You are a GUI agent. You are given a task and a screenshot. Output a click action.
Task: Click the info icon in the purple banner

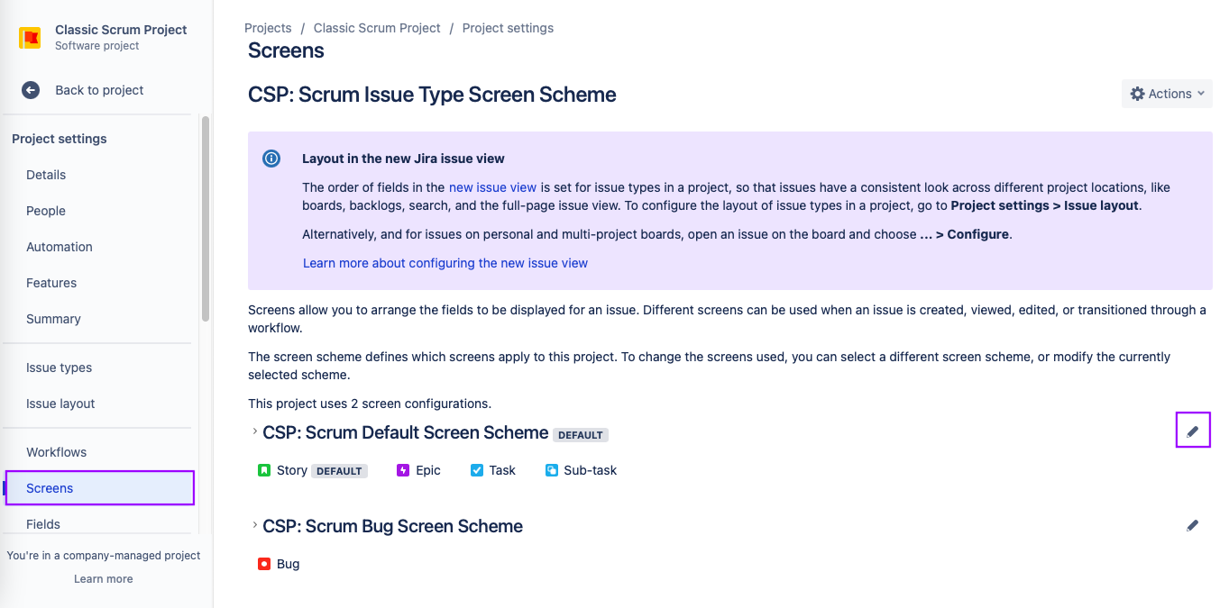[x=271, y=159]
